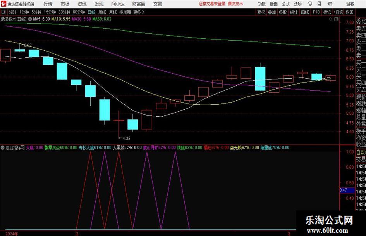Image resolution: width=366 pixels, height=236 pixels.
Task: Click the 返回 back button
Action: [349, 12]
